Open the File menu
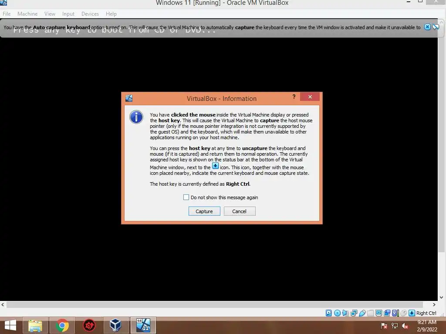This screenshot has height=334, width=446. click(x=7, y=13)
